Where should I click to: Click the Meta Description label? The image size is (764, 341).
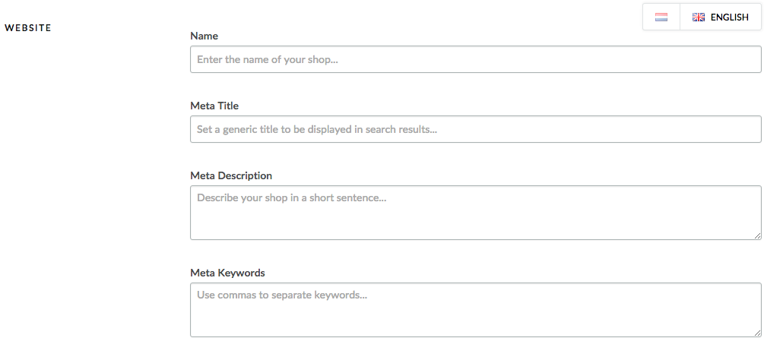(231, 175)
